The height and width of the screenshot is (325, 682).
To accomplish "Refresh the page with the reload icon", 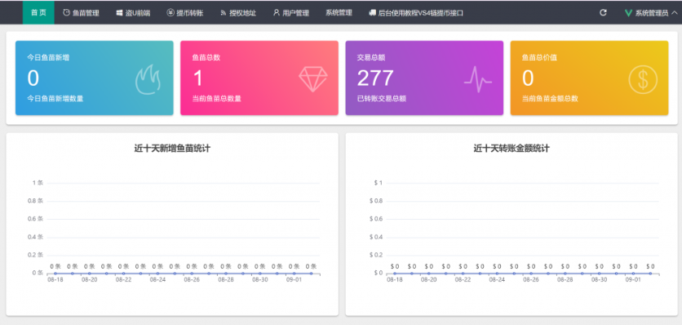I will [x=603, y=12].
